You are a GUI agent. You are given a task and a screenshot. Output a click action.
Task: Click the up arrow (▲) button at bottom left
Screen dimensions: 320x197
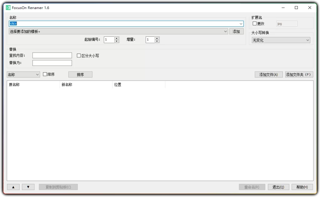[13, 187]
